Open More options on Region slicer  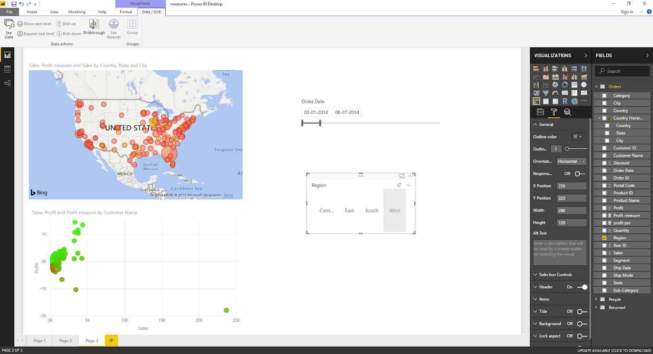coord(411,176)
